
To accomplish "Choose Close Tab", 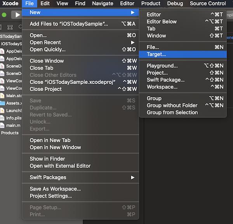I will click(80, 68).
